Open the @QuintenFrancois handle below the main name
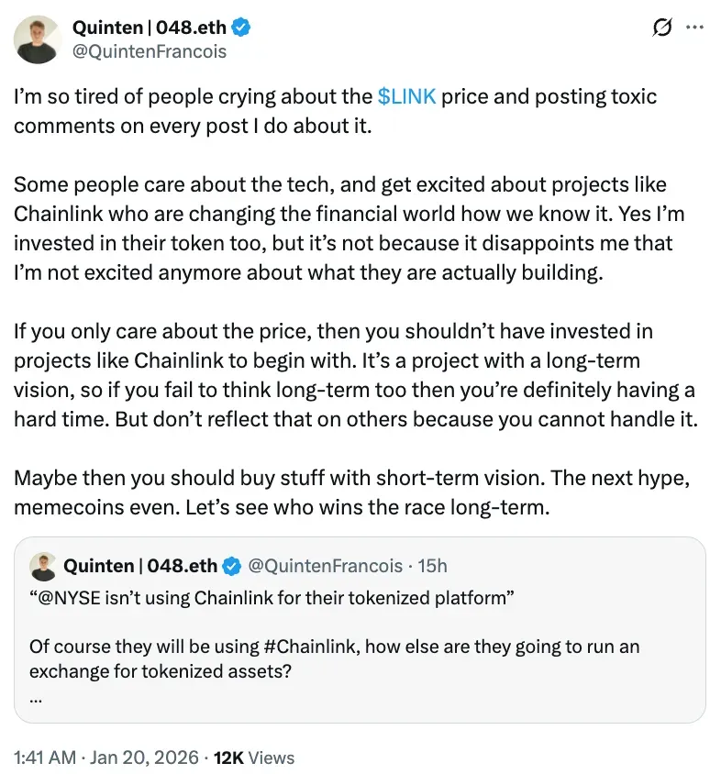The width and height of the screenshot is (710, 774). coord(149,51)
